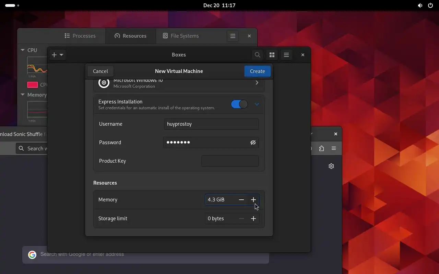Toggle the Express Installation switch

click(x=239, y=104)
